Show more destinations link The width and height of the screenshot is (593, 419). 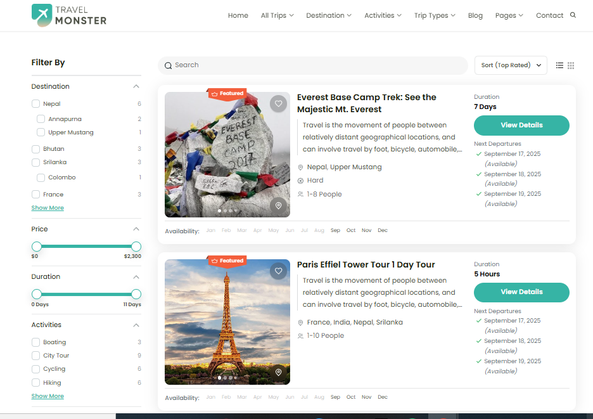[48, 208]
